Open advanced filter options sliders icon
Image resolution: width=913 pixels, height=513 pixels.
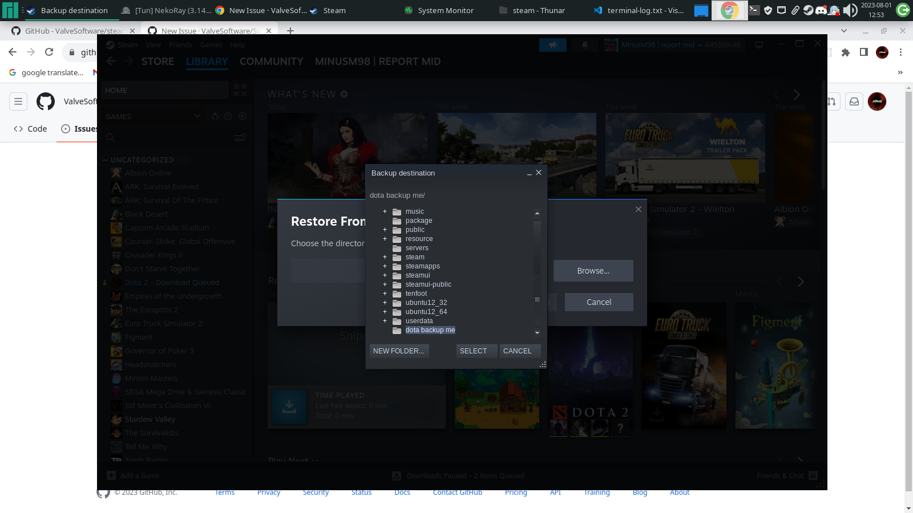click(240, 137)
